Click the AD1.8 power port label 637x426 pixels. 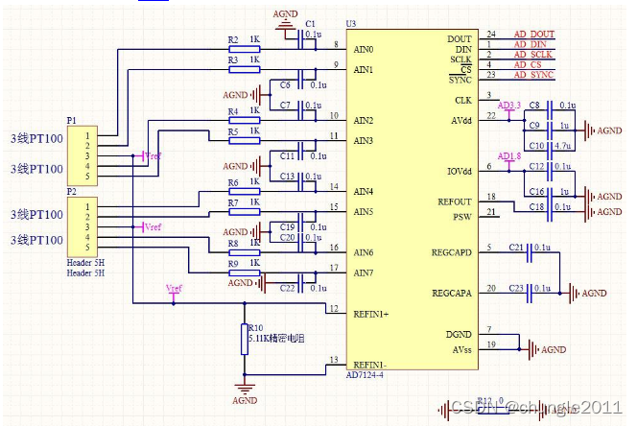pos(509,156)
